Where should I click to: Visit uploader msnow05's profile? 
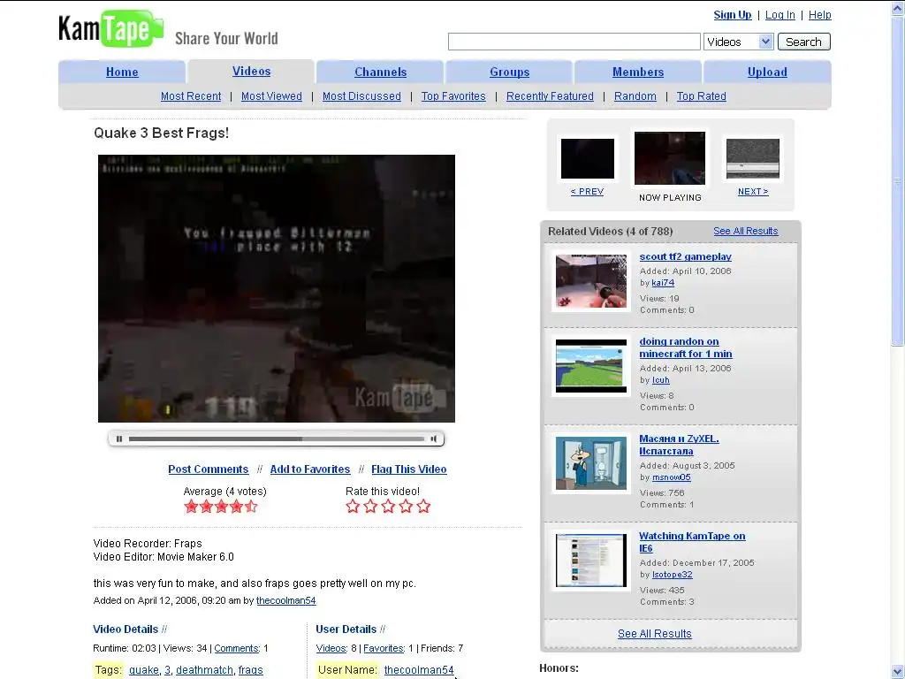[x=672, y=477]
